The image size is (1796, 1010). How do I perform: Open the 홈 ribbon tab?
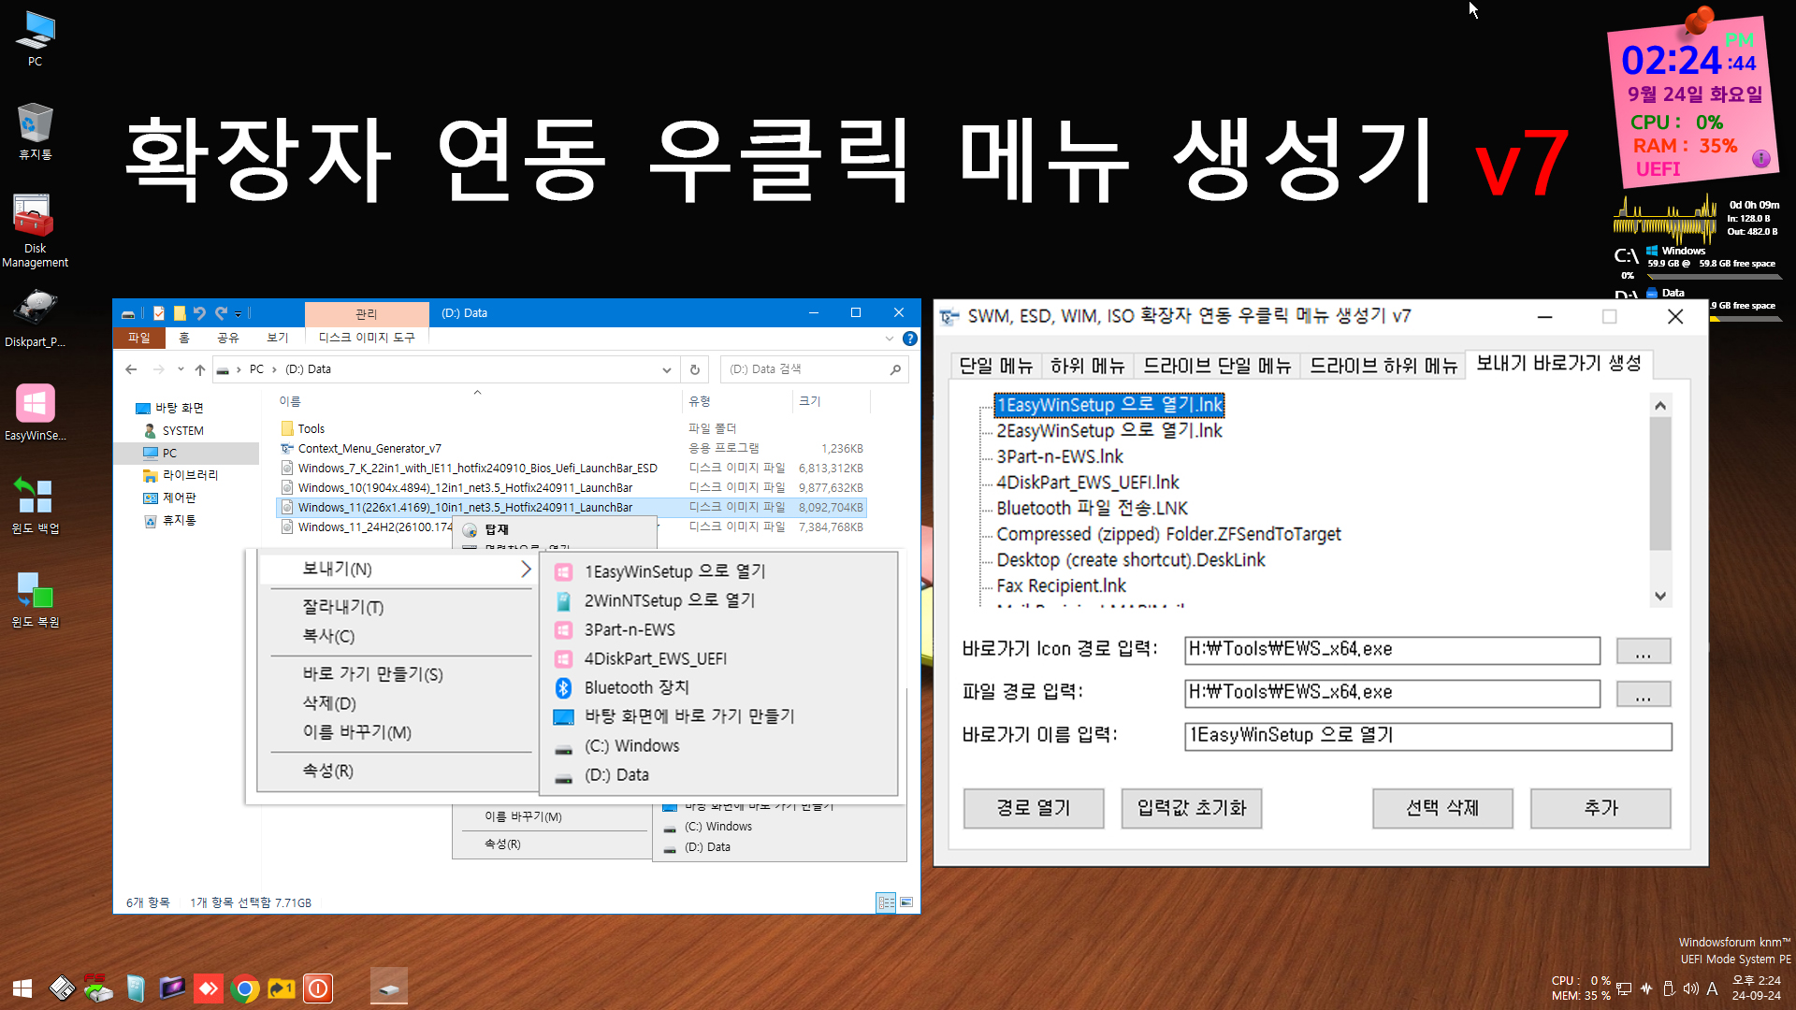[x=184, y=338]
